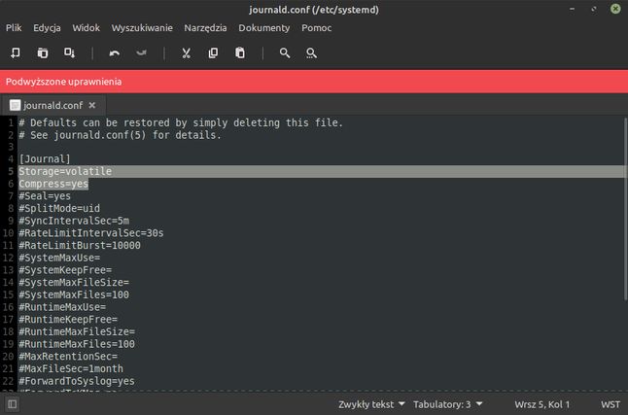The width and height of the screenshot is (628, 415).
Task: Click the #RuntimeMaxFiles=100 line
Action: 77,344
